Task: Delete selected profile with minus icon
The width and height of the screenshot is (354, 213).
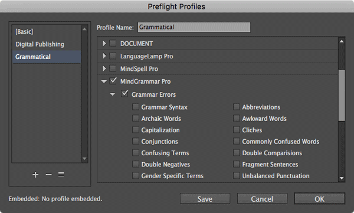Action: coord(48,175)
